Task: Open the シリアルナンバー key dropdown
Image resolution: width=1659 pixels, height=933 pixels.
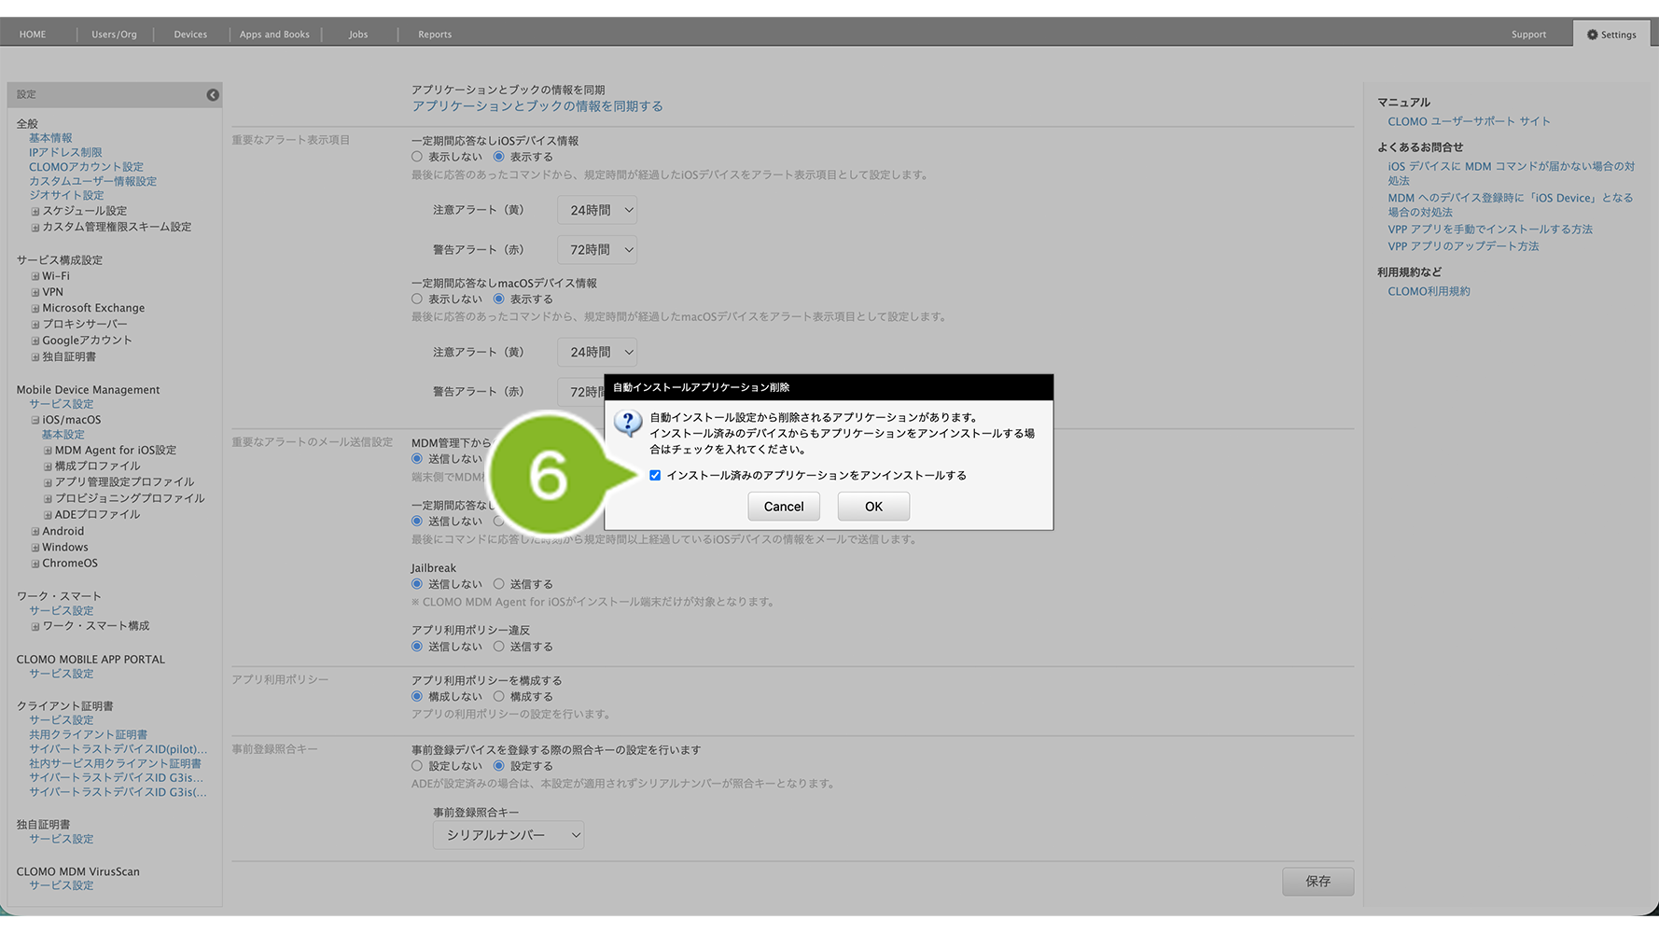Action: click(x=509, y=835)
